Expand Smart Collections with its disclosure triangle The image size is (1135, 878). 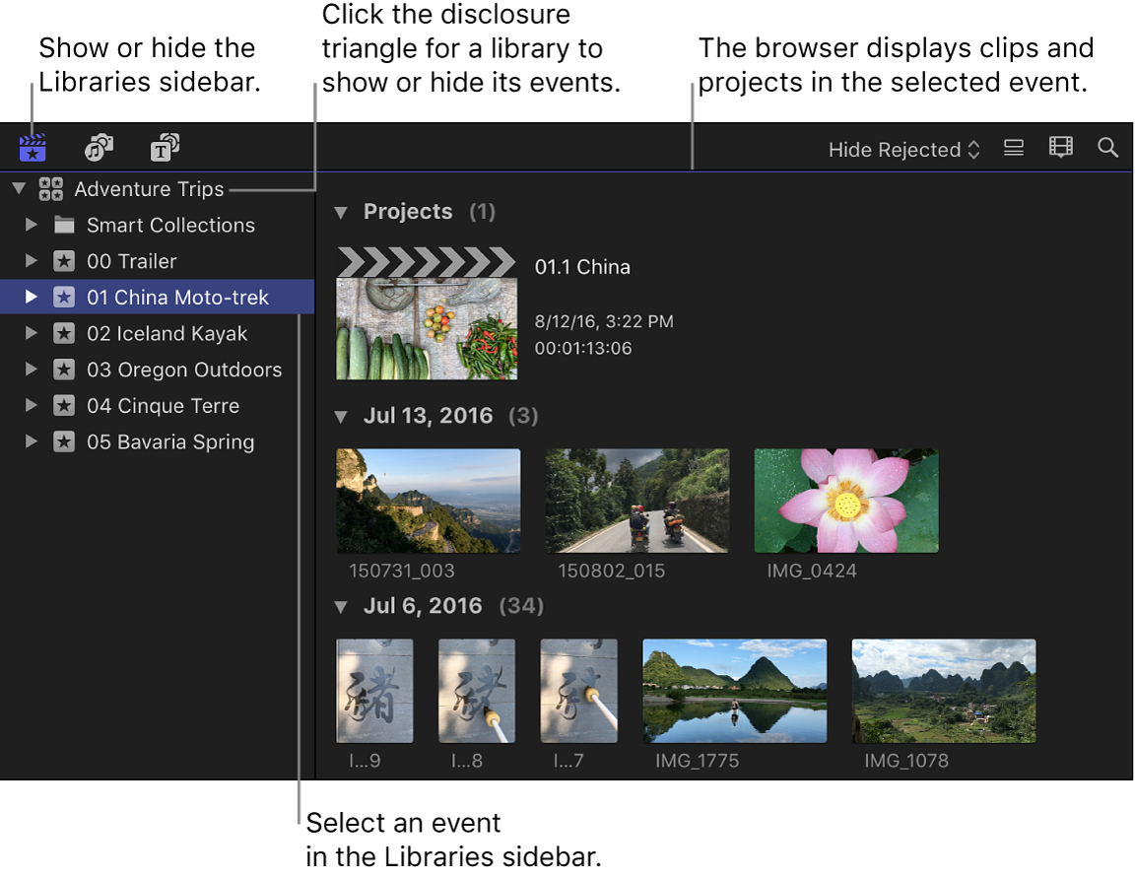(x=30, y=225)
